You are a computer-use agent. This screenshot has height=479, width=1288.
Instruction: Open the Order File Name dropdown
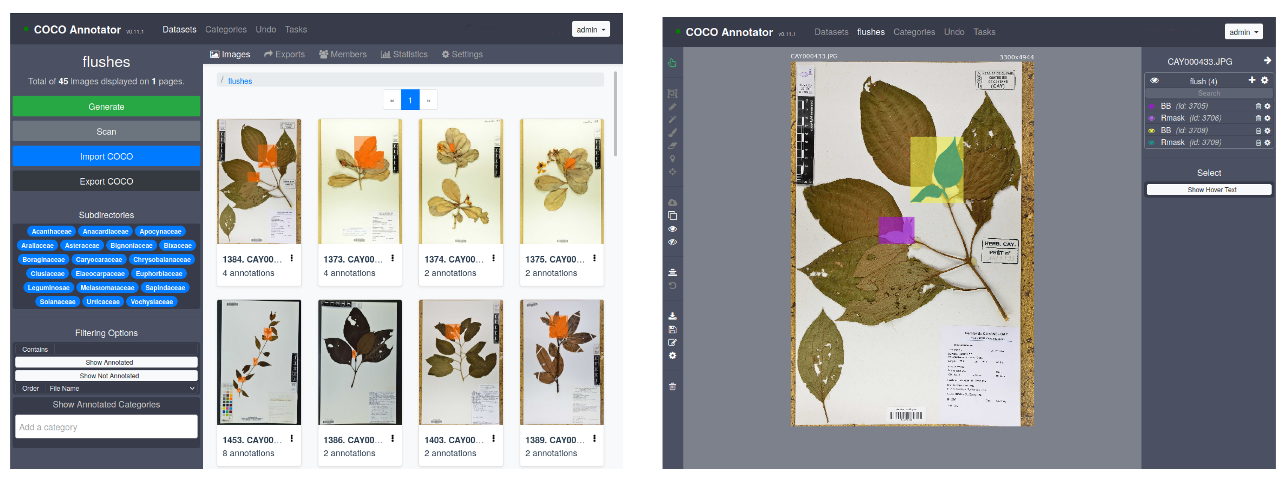point(121,388)
